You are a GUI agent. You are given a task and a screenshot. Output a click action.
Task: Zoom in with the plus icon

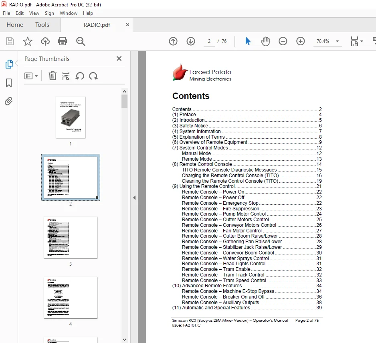pyautogui.click(x=301, y=41)
